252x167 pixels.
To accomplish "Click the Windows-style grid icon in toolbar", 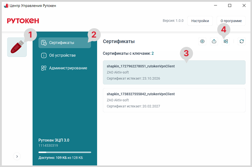I will 226,41.
